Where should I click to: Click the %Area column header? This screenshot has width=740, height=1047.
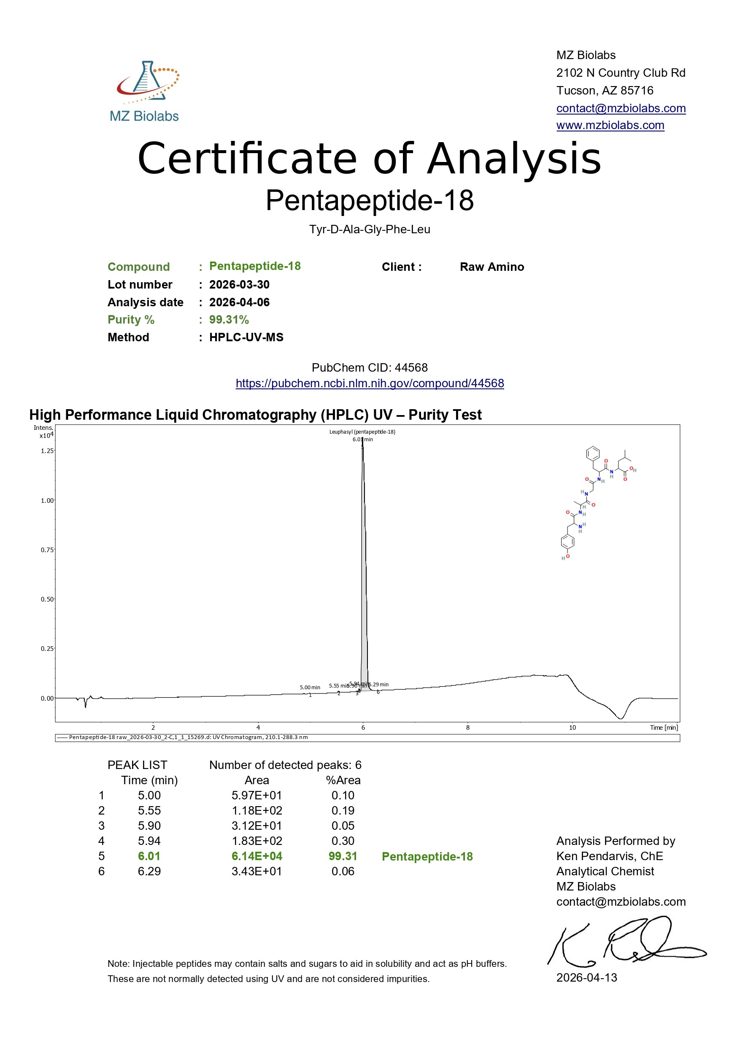(343, 780)
